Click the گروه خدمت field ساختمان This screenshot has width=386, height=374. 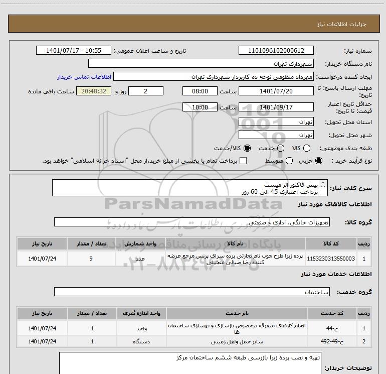click(192, 292)
